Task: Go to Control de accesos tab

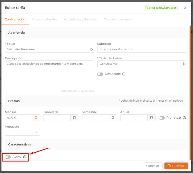Action: tap(118, 19)
